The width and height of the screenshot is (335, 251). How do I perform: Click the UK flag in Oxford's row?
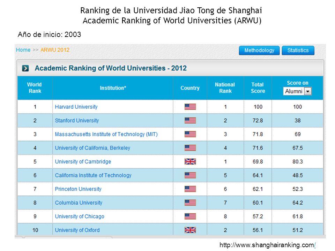pos(190,230)
